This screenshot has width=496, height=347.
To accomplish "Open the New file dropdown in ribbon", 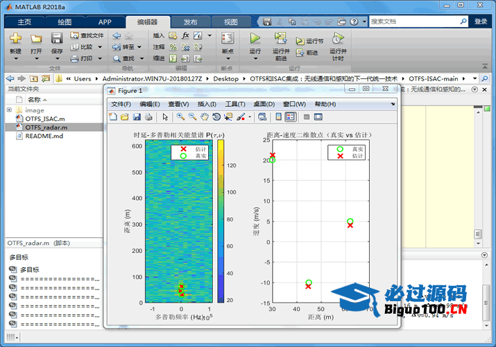I will 15,59.
